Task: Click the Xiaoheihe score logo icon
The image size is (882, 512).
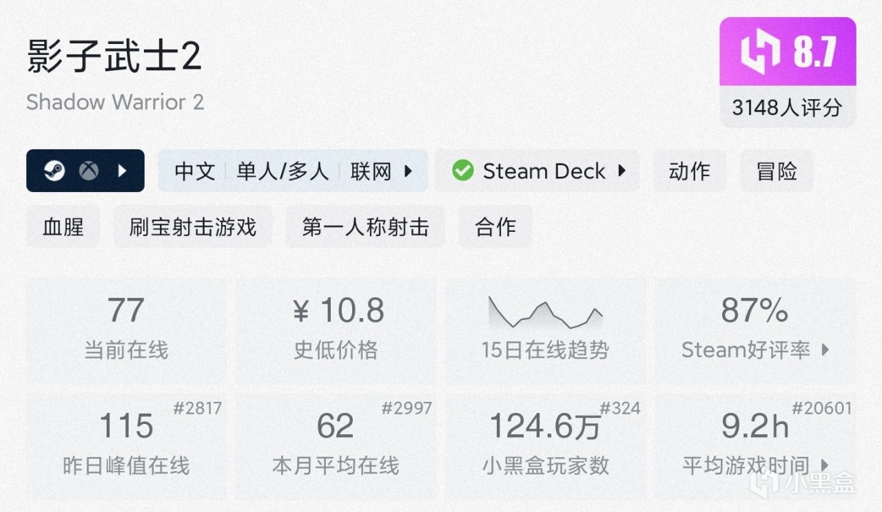Action: click(761, 52)
